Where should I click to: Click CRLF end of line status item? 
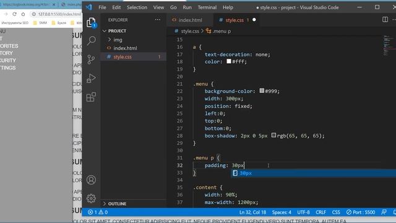click(x=321, y=212)
